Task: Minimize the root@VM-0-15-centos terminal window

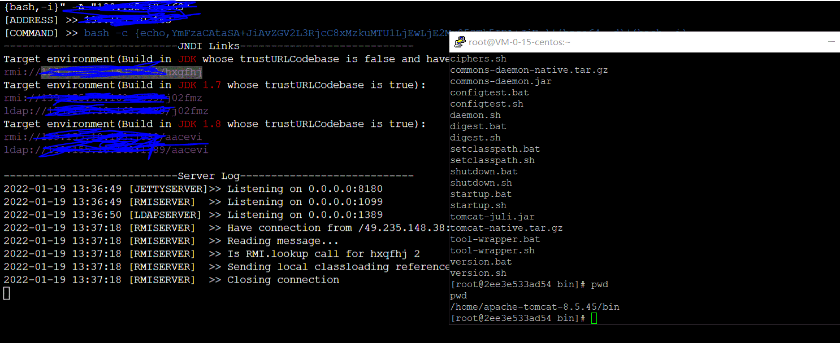Action: click(830, 42)
